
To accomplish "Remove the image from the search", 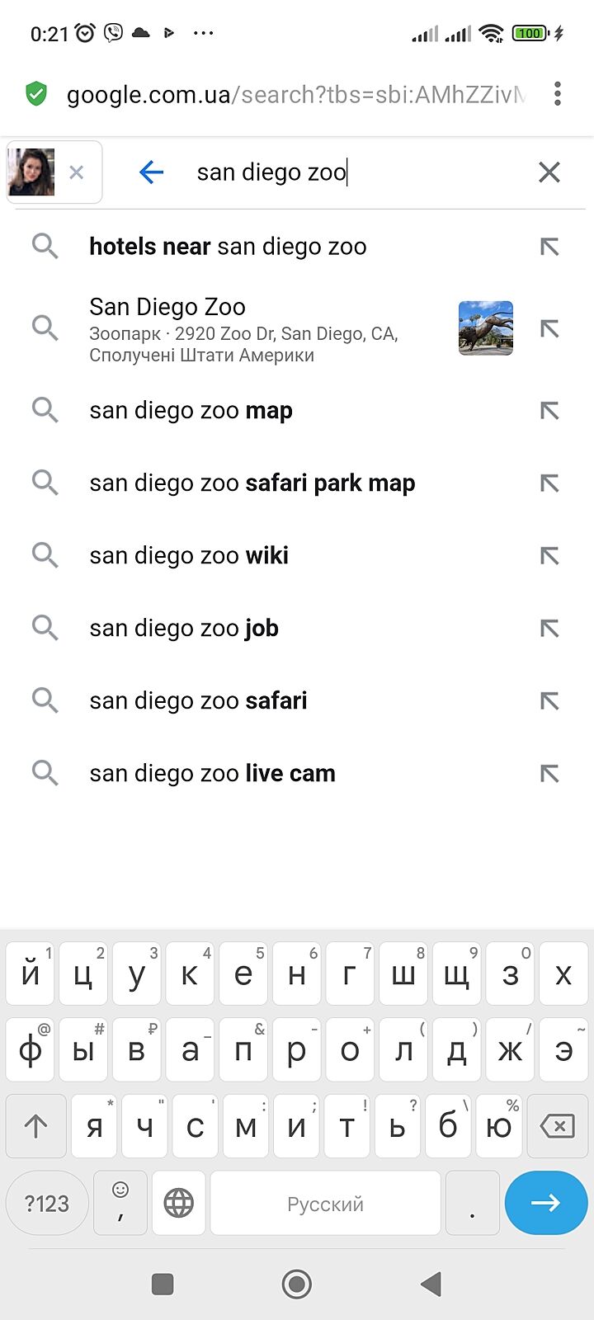I will click(77, 172).
